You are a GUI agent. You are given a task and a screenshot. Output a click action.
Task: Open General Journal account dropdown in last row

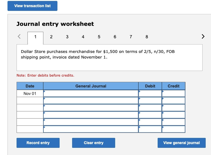pyautogui.click(x=91, y=129)
